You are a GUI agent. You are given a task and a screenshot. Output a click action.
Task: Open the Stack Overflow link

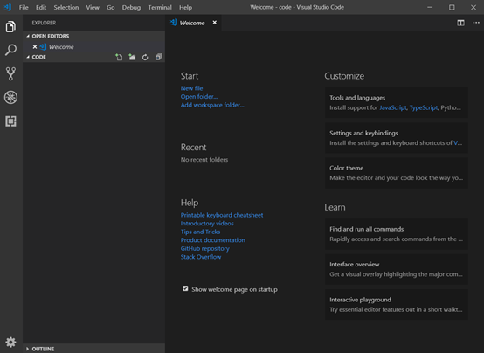tap(201, 257)
